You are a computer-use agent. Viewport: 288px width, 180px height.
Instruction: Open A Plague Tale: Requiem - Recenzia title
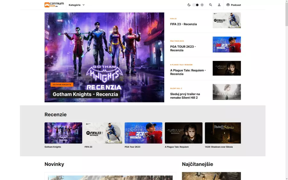188,72
